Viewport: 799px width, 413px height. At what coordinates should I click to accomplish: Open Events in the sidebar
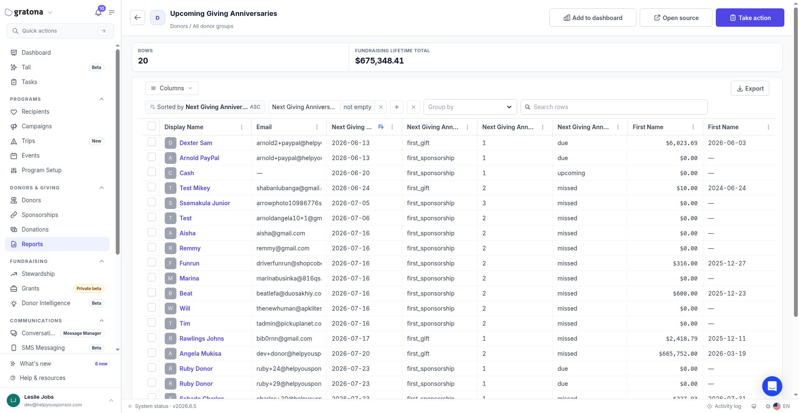click(x=57, y=156)
